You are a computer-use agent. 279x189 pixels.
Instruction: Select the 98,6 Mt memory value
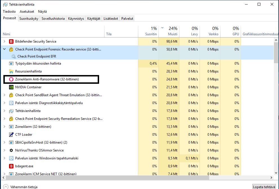172,41
